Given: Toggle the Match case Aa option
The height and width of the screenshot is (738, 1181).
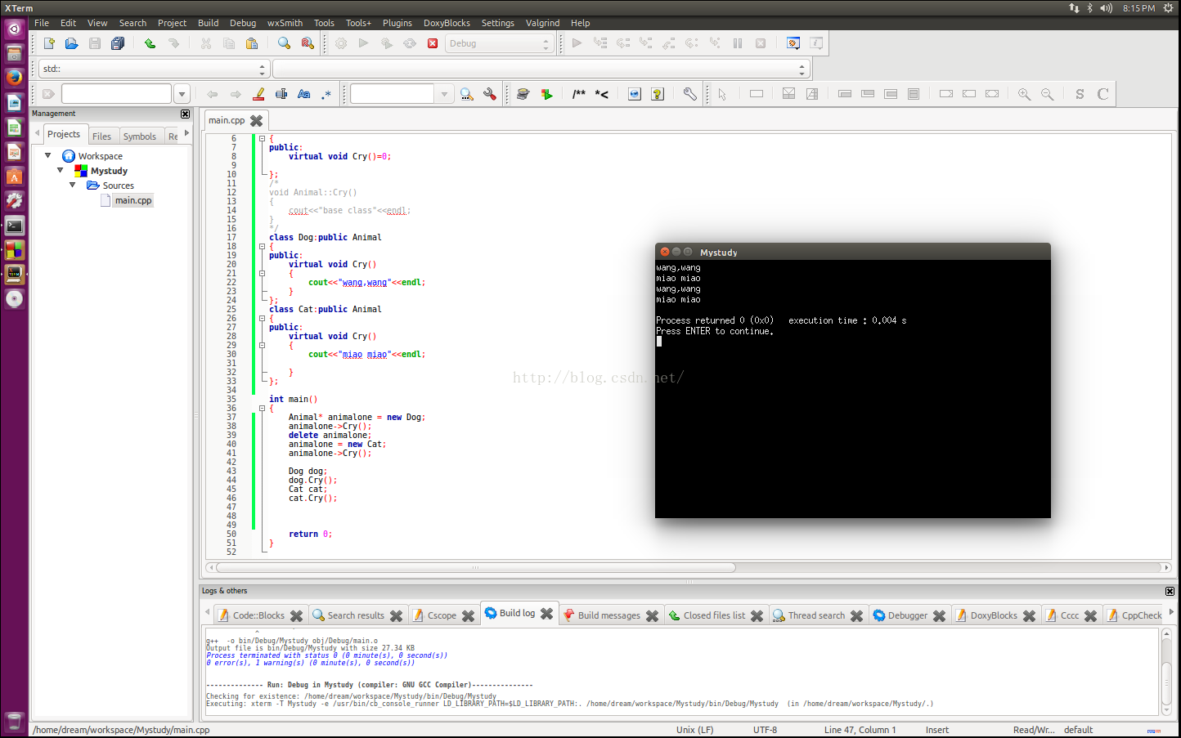Looking at the screenshot, I should (x=304, y=94).
